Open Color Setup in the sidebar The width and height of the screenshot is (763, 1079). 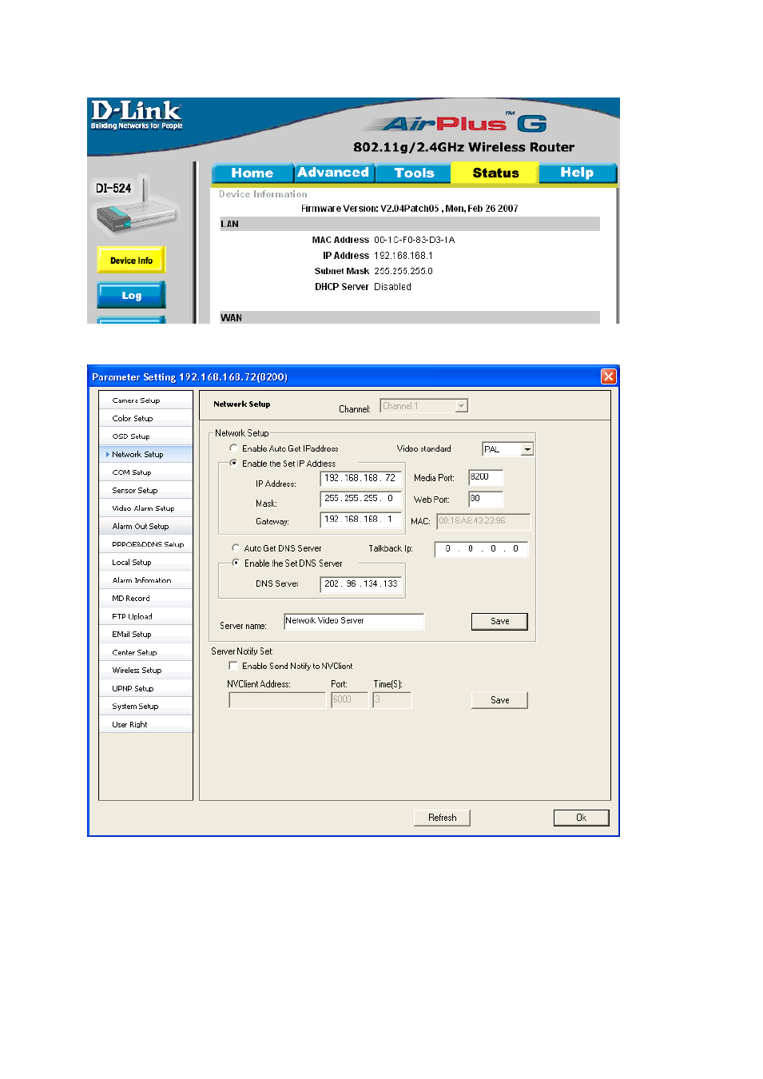coord(145,418)
